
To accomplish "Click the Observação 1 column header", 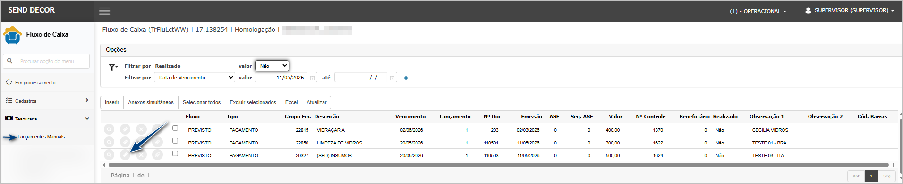I will click(767, 116).
